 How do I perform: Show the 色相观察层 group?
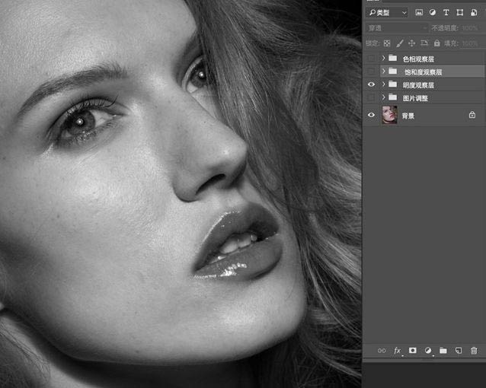371,59
